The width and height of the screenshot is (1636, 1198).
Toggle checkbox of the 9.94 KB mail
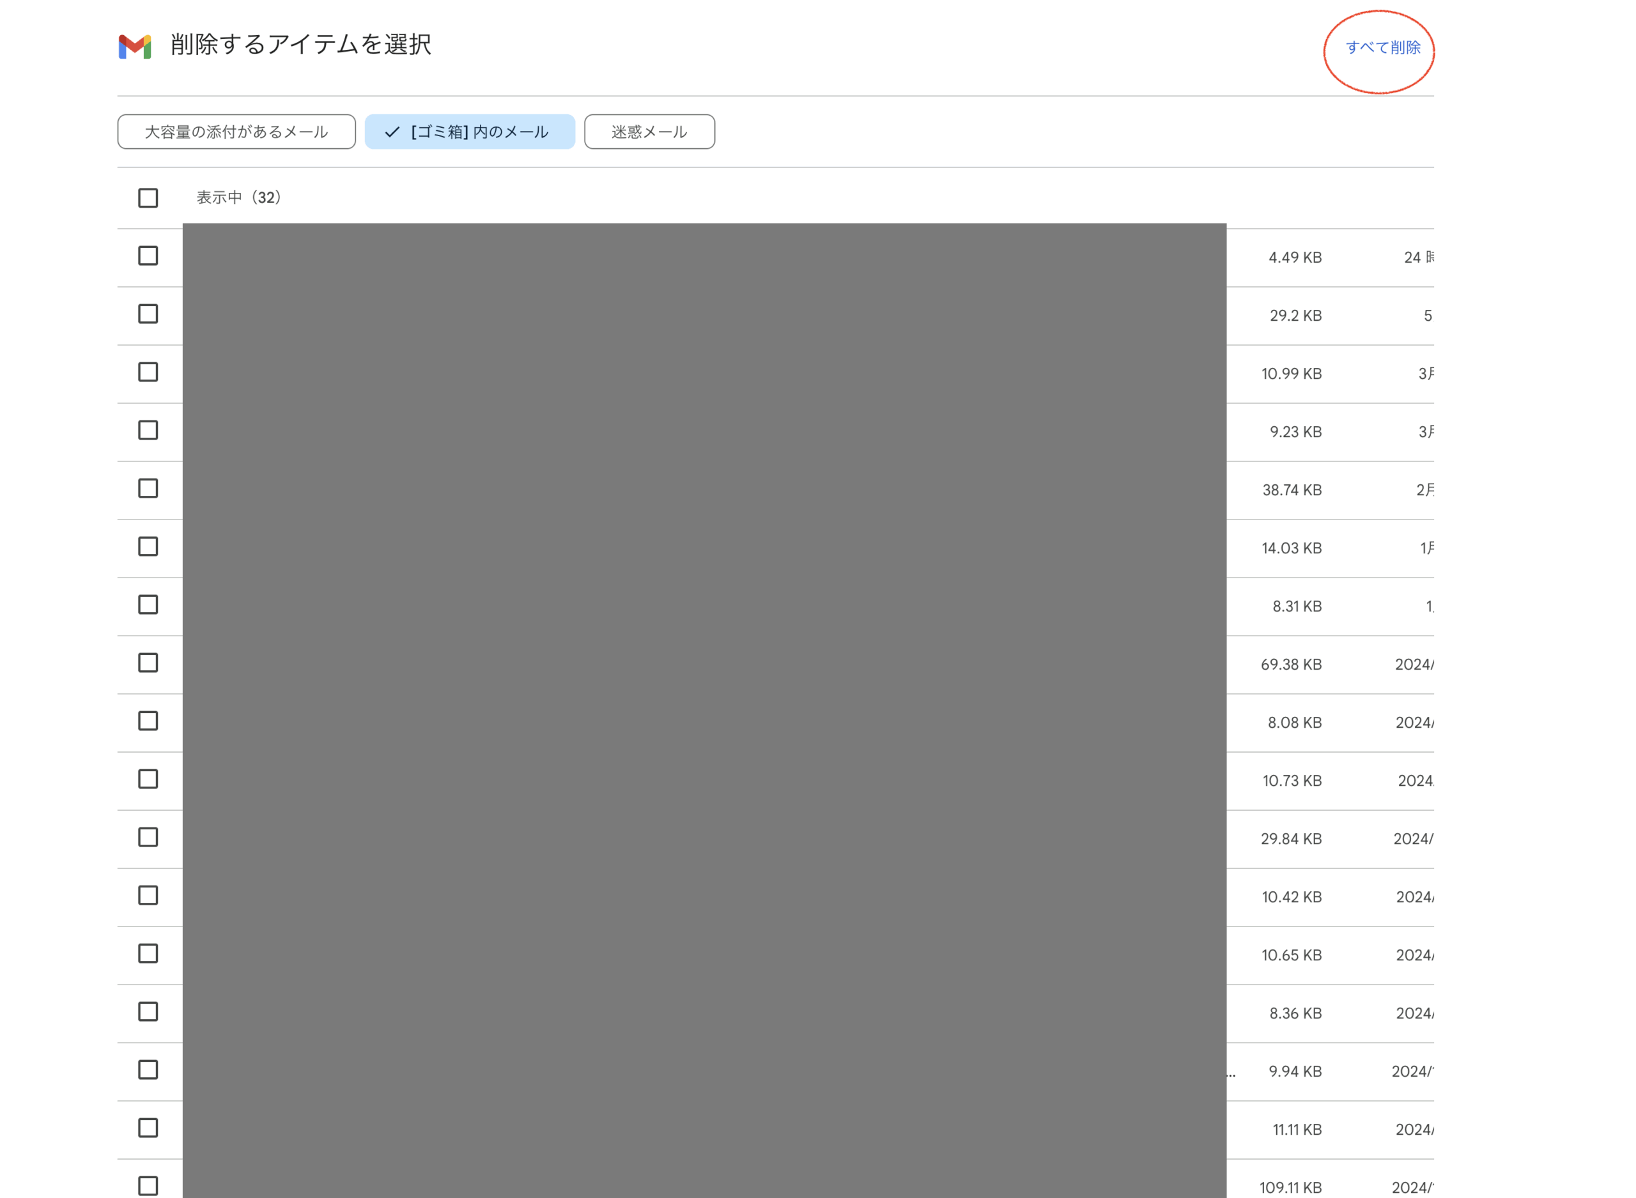point(148,1070)
